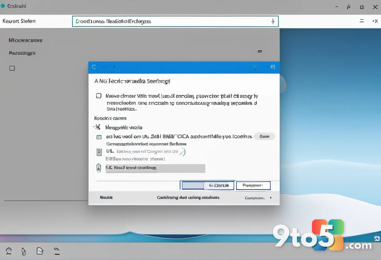Click the device icon beside the highlighted row
The height and width of the screenshot is (260, 381).
(x=99, y=168)
